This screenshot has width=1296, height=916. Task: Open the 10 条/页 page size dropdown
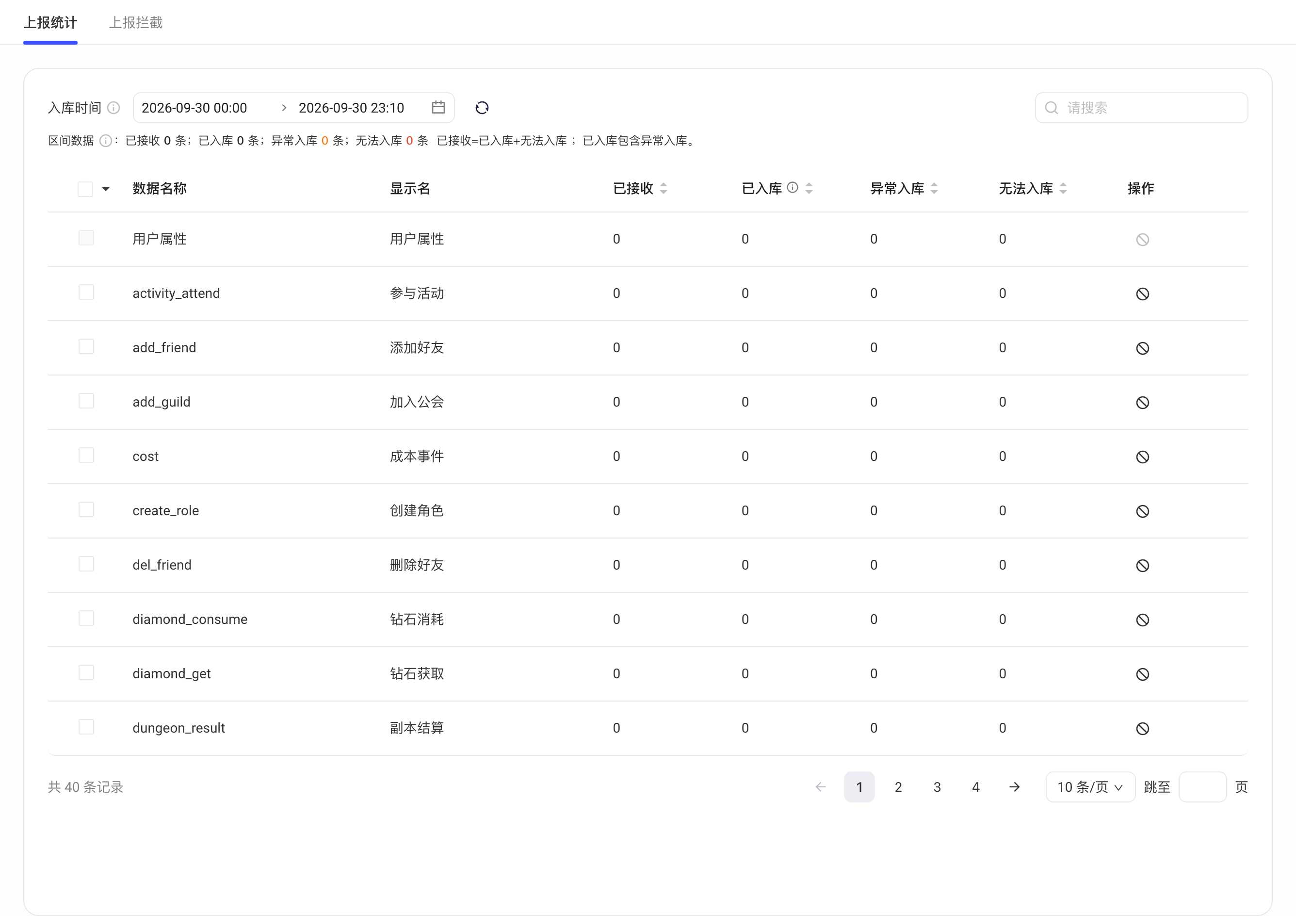(x=1090, y=786)
